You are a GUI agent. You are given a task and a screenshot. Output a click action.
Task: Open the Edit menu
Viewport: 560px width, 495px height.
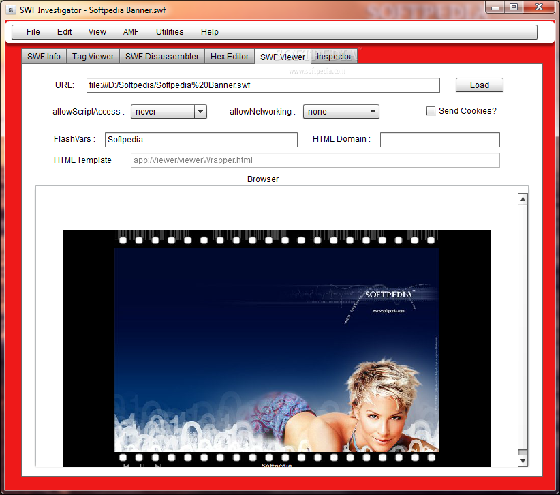tap(64, 32)
